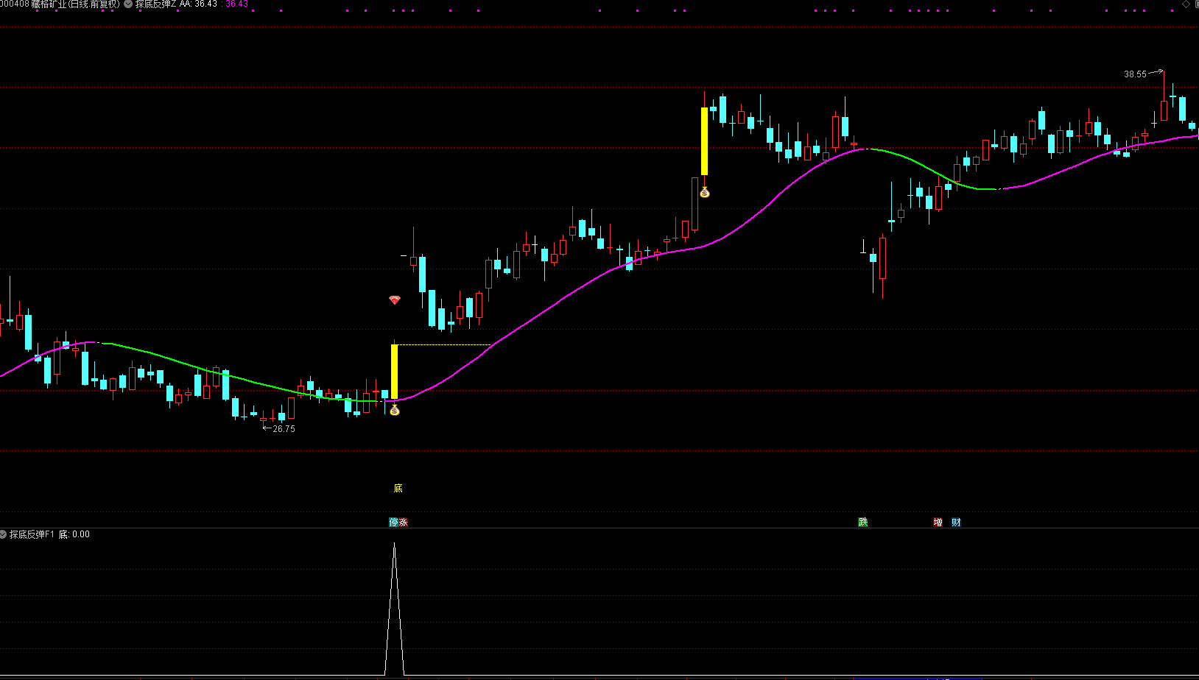This screenshot has width=1199, height=680.
Task: Open the main chart indicator dropdown arrow
Action: [x=128, y=4]
